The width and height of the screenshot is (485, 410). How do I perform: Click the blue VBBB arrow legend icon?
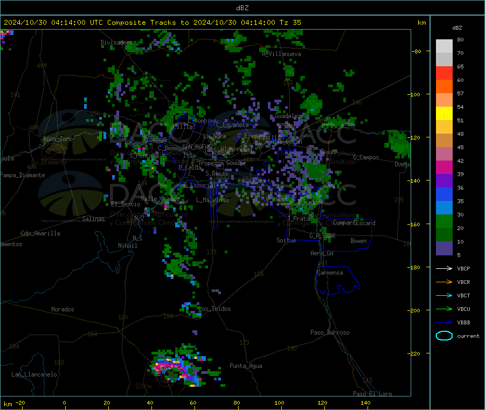point(444,322)
